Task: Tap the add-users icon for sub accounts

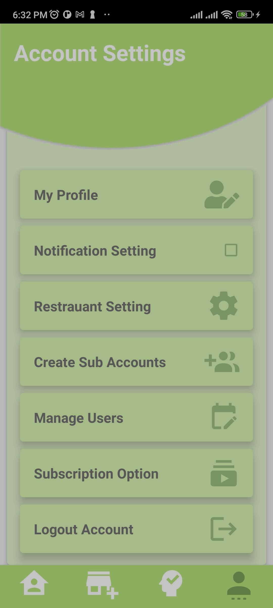Action: coord(222,362)
